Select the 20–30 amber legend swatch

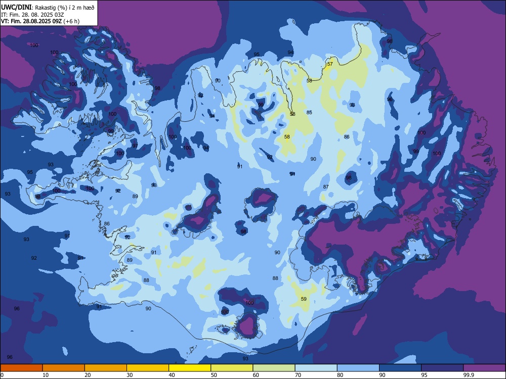pos(106,368)
